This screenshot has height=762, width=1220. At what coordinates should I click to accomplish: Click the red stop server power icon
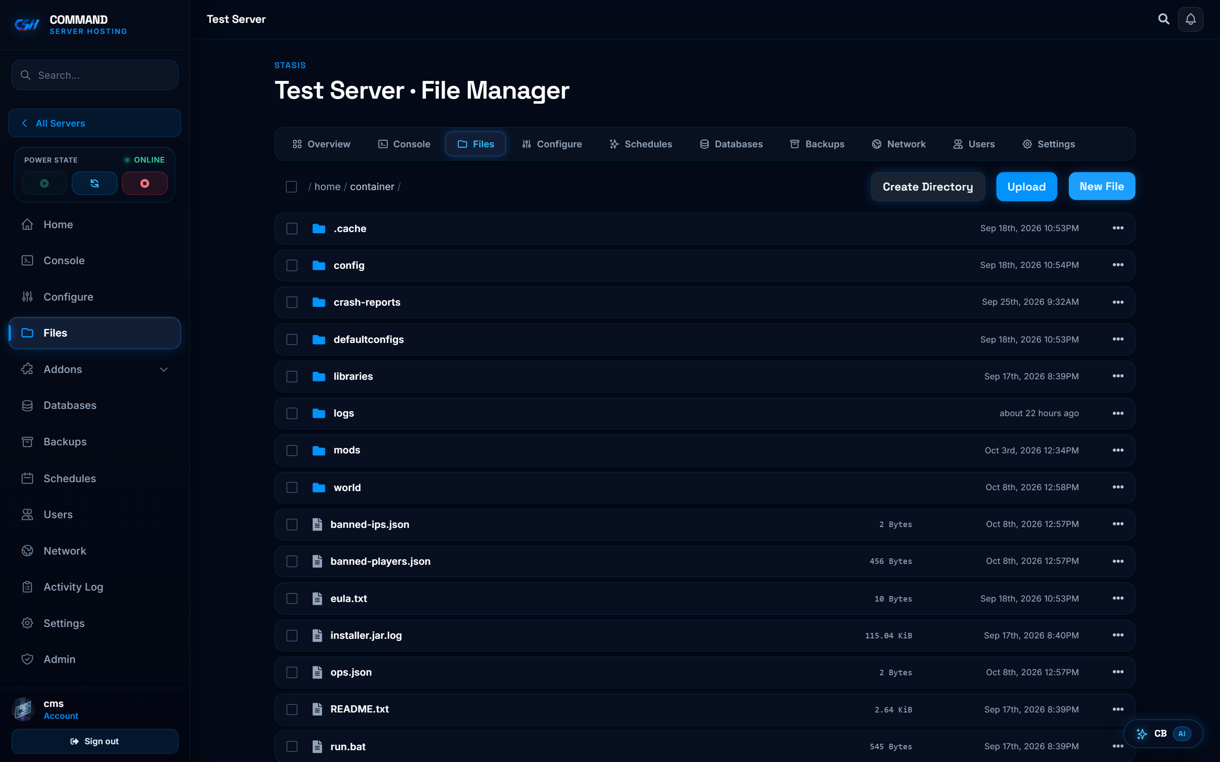(x=145, y=183)
